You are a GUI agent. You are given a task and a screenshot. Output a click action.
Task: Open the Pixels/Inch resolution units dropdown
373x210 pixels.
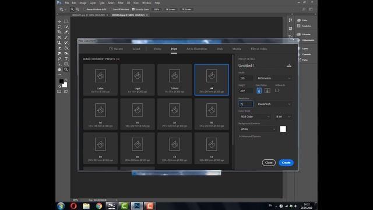[x=274, y=104]
